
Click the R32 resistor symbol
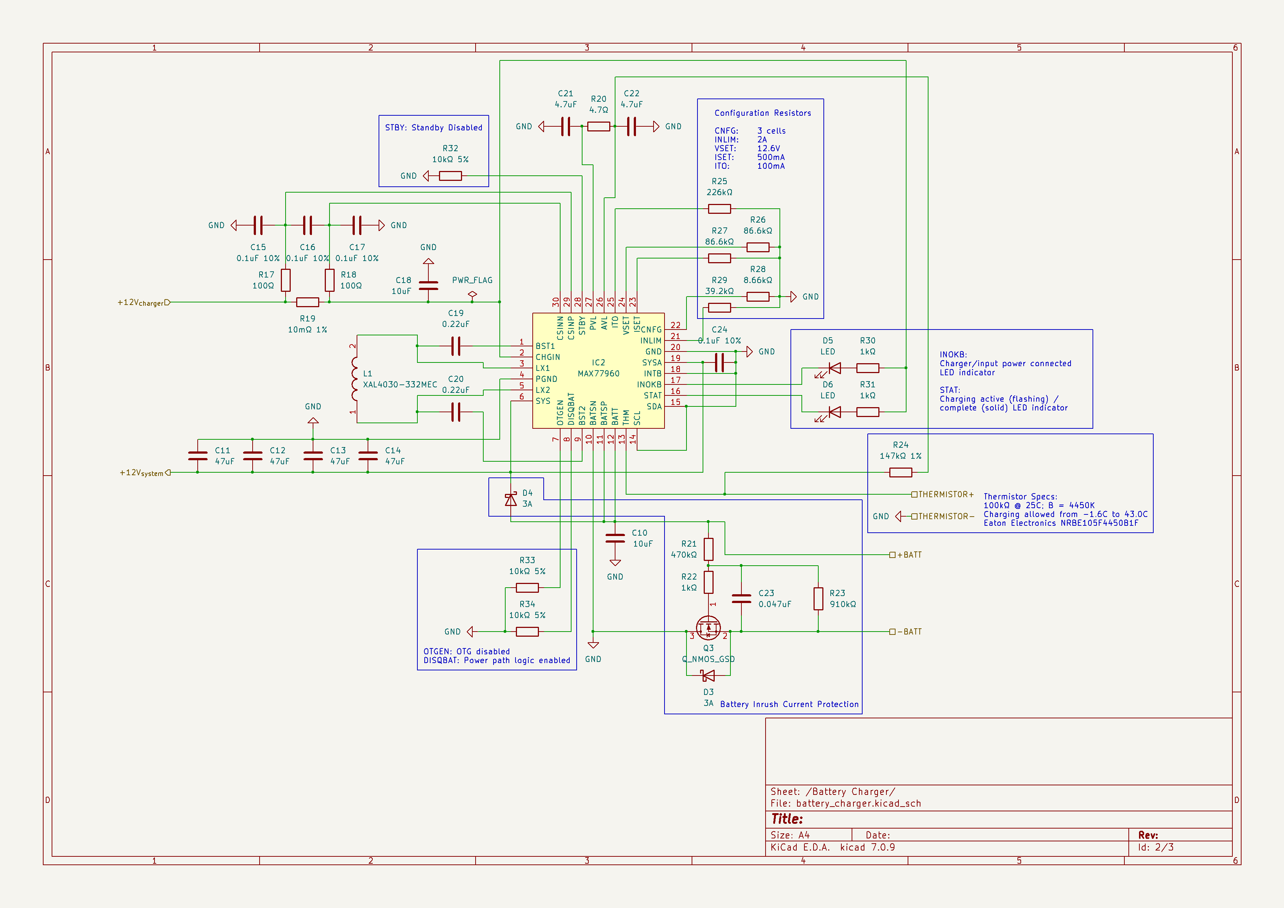(x=450, y=176)
